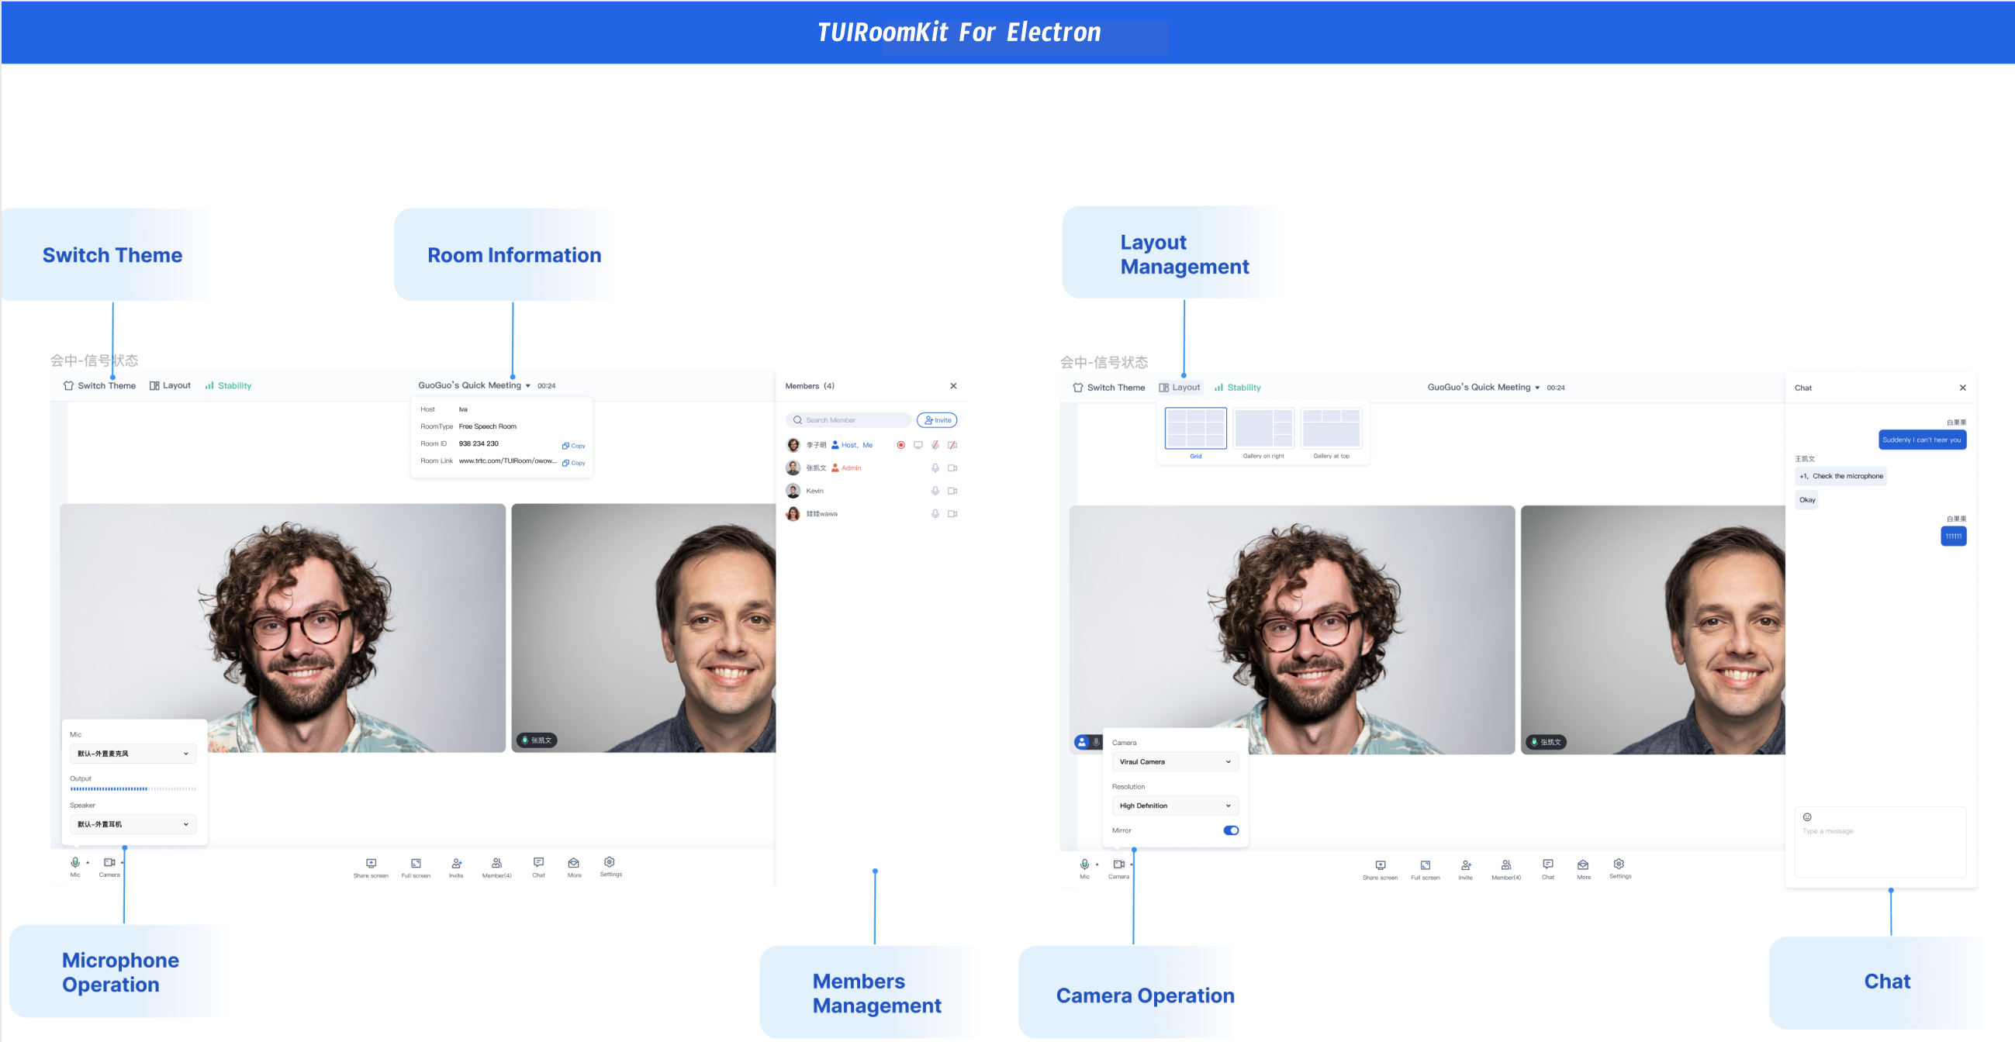2015x1042 pixels.
Task: Open Chat icon in left bottom toolbar
Action: [x=538, y=863]
